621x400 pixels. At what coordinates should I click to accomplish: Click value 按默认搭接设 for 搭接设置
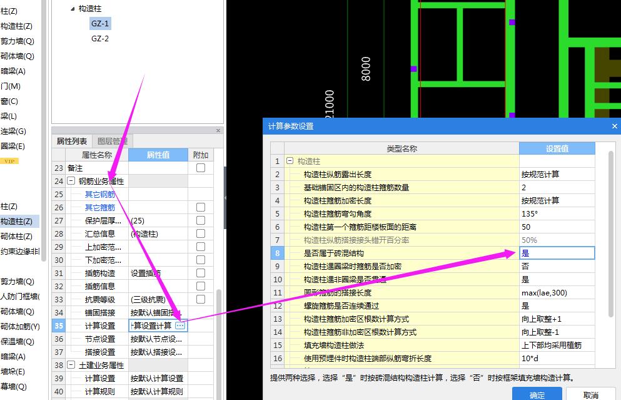pyautogui.click(x=156, y=352)
